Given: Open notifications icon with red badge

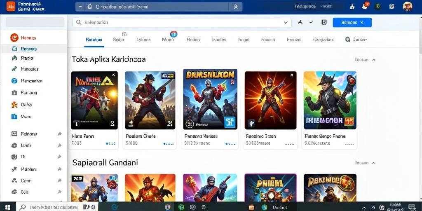Looking at the screenshot, I should (x=366, y=6).
